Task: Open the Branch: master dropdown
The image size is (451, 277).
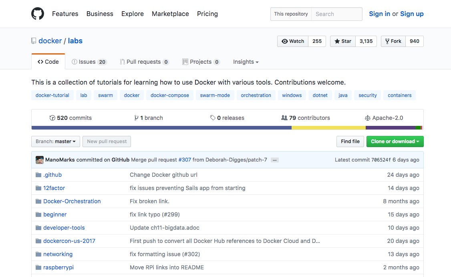Action: click(x=56, y=142)
